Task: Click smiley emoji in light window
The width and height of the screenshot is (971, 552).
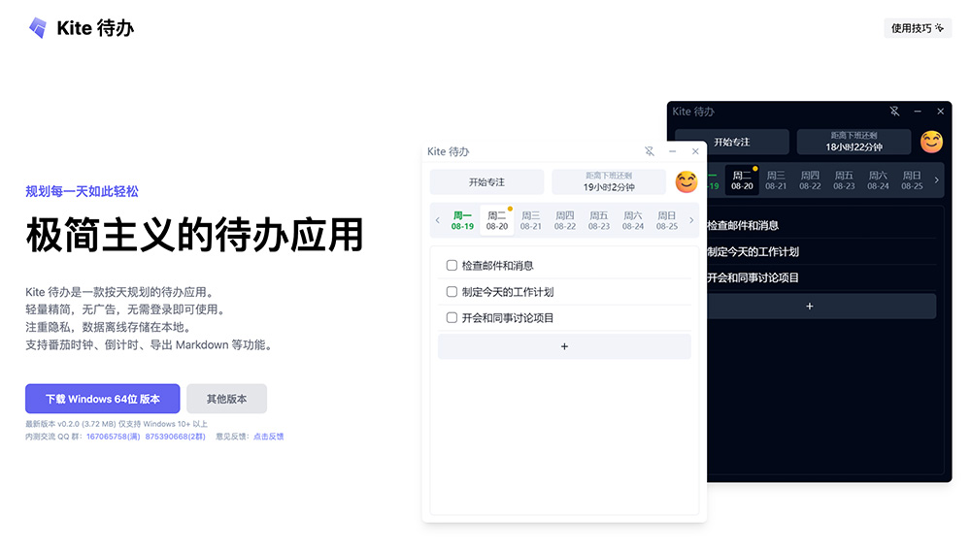Action: pos(686,182)
